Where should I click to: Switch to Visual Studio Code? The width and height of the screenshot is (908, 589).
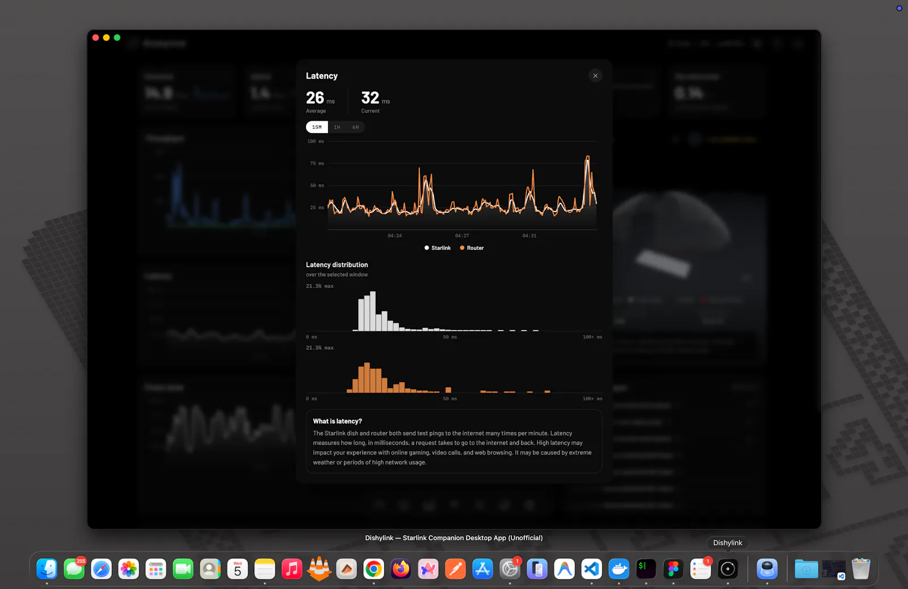click(592, 569)
